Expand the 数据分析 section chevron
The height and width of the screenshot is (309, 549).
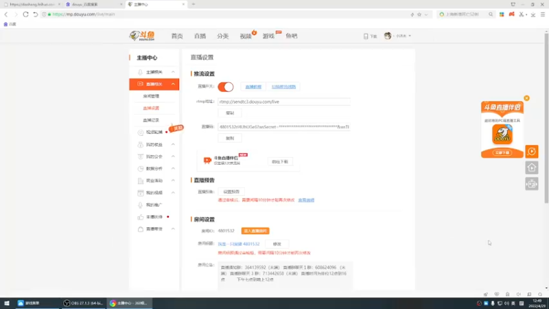[173, 168]
